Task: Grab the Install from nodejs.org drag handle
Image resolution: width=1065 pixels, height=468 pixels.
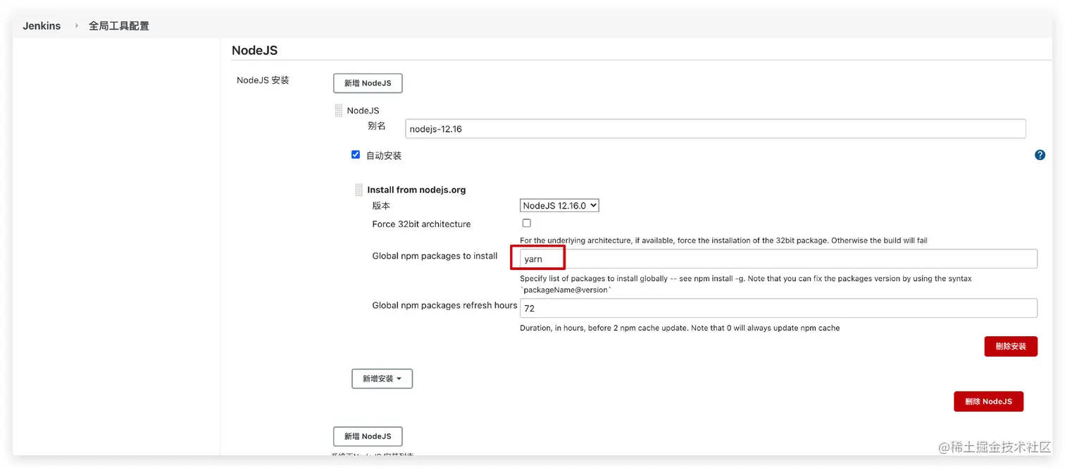Action: (359, 190)
